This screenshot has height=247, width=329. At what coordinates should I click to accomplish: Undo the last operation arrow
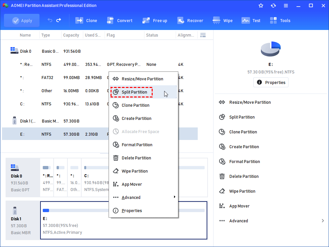point(50,20)
